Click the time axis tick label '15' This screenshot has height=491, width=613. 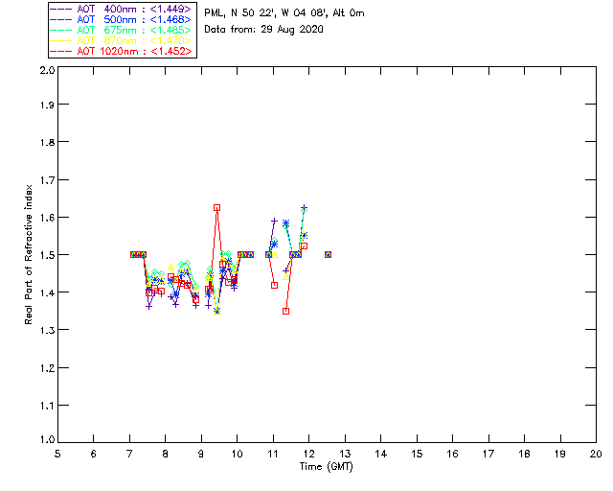[x=417, y=454]
